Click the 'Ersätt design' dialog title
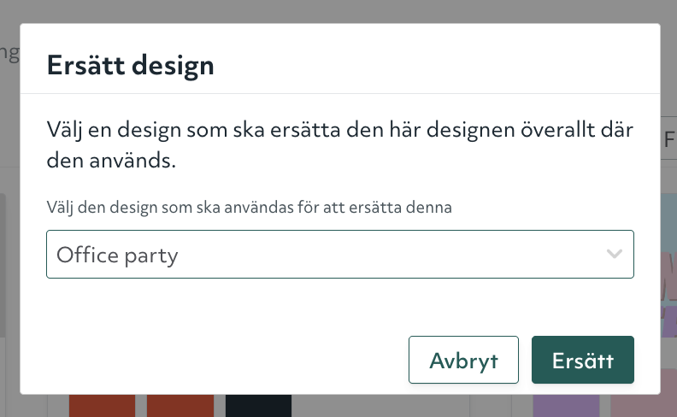Viewport: 677px width, 417px height. click(x=130, y=65)
